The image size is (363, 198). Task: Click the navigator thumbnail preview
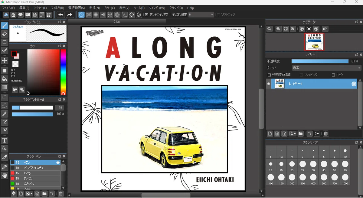click(x=314, y=42)
